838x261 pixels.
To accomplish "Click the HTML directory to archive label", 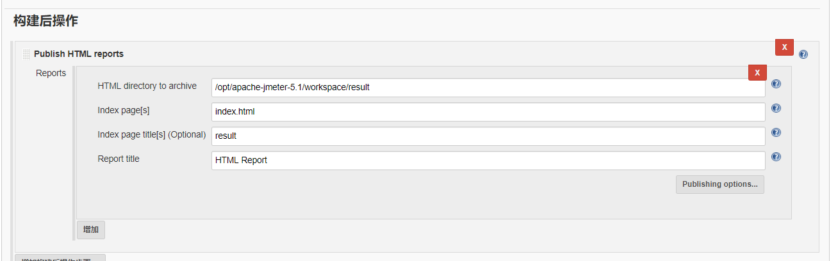I will coord(147,86).
